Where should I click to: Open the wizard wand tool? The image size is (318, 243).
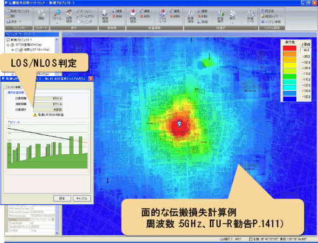(41, 14)
